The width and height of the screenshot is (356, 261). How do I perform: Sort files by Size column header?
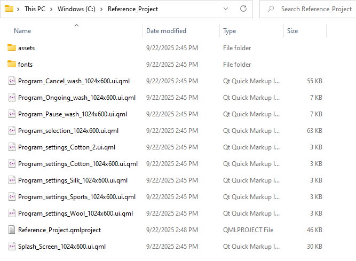(x=292, y=31)
